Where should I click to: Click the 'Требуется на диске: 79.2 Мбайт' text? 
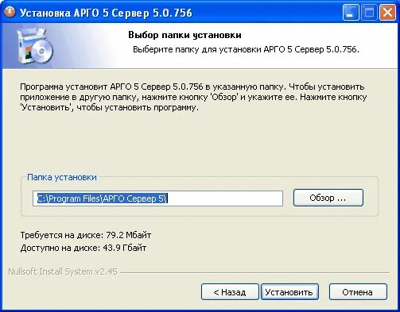click(86, 235)
